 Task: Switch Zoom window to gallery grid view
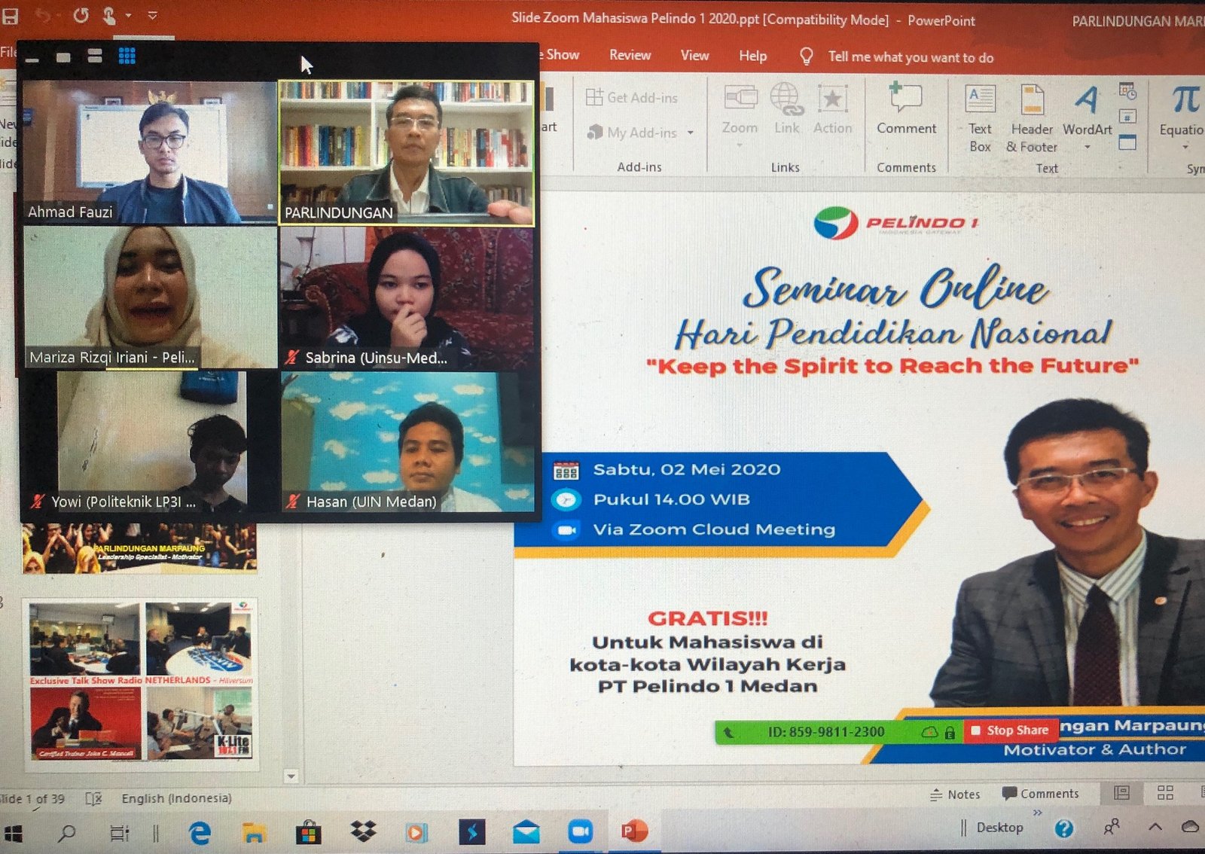pyautogui.click(x=127, y=56)
